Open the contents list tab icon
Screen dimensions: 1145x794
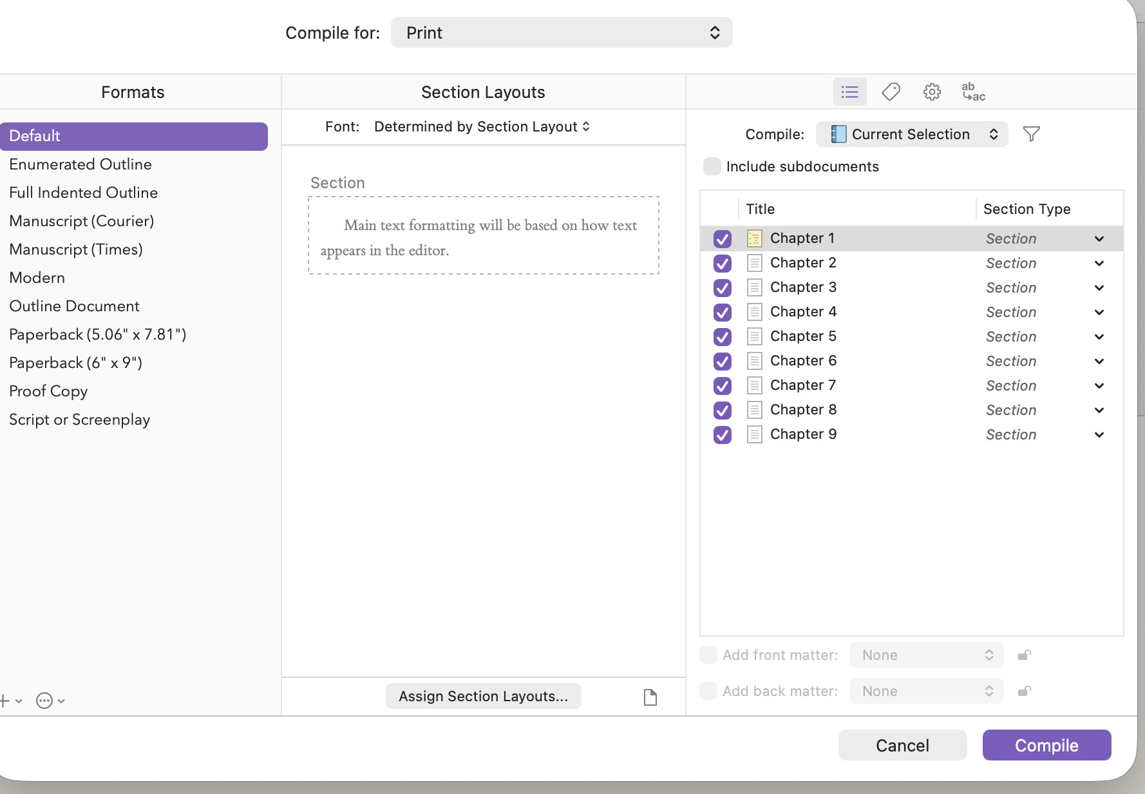[x=849, y=92]
